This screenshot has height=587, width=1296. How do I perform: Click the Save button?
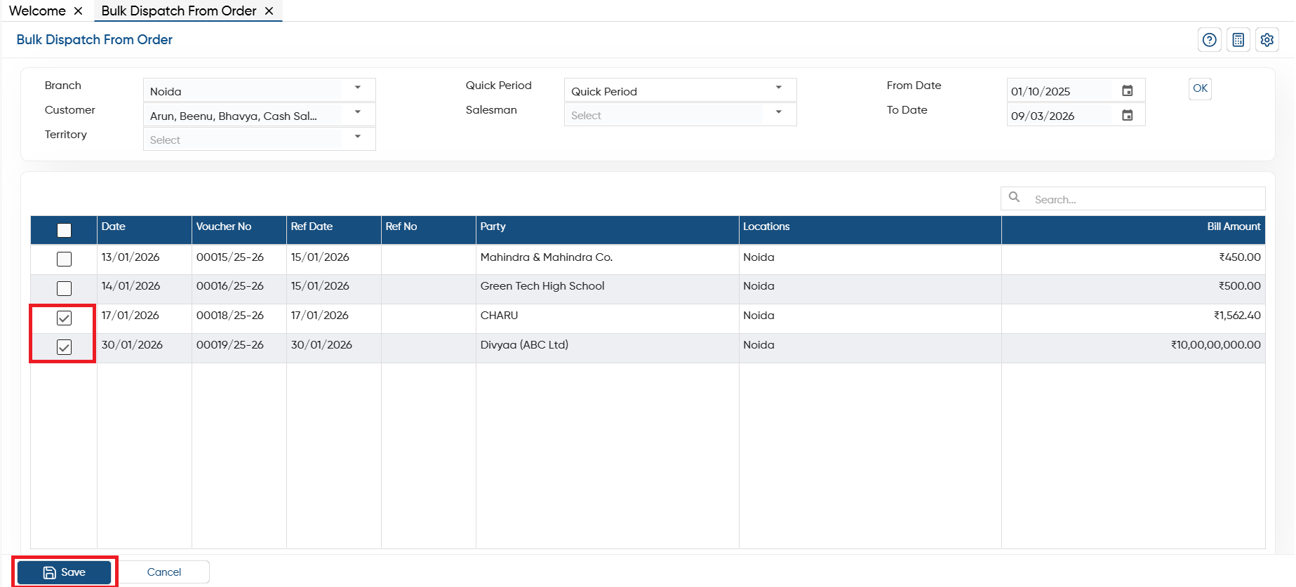click(64, 572)
